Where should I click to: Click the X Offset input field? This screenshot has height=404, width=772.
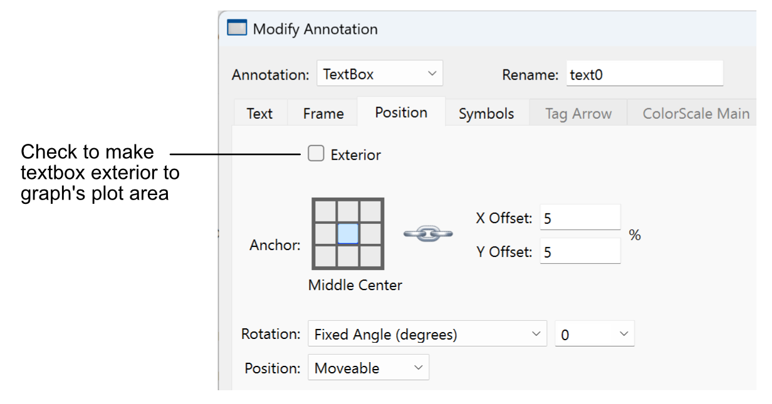click(580, 218)
